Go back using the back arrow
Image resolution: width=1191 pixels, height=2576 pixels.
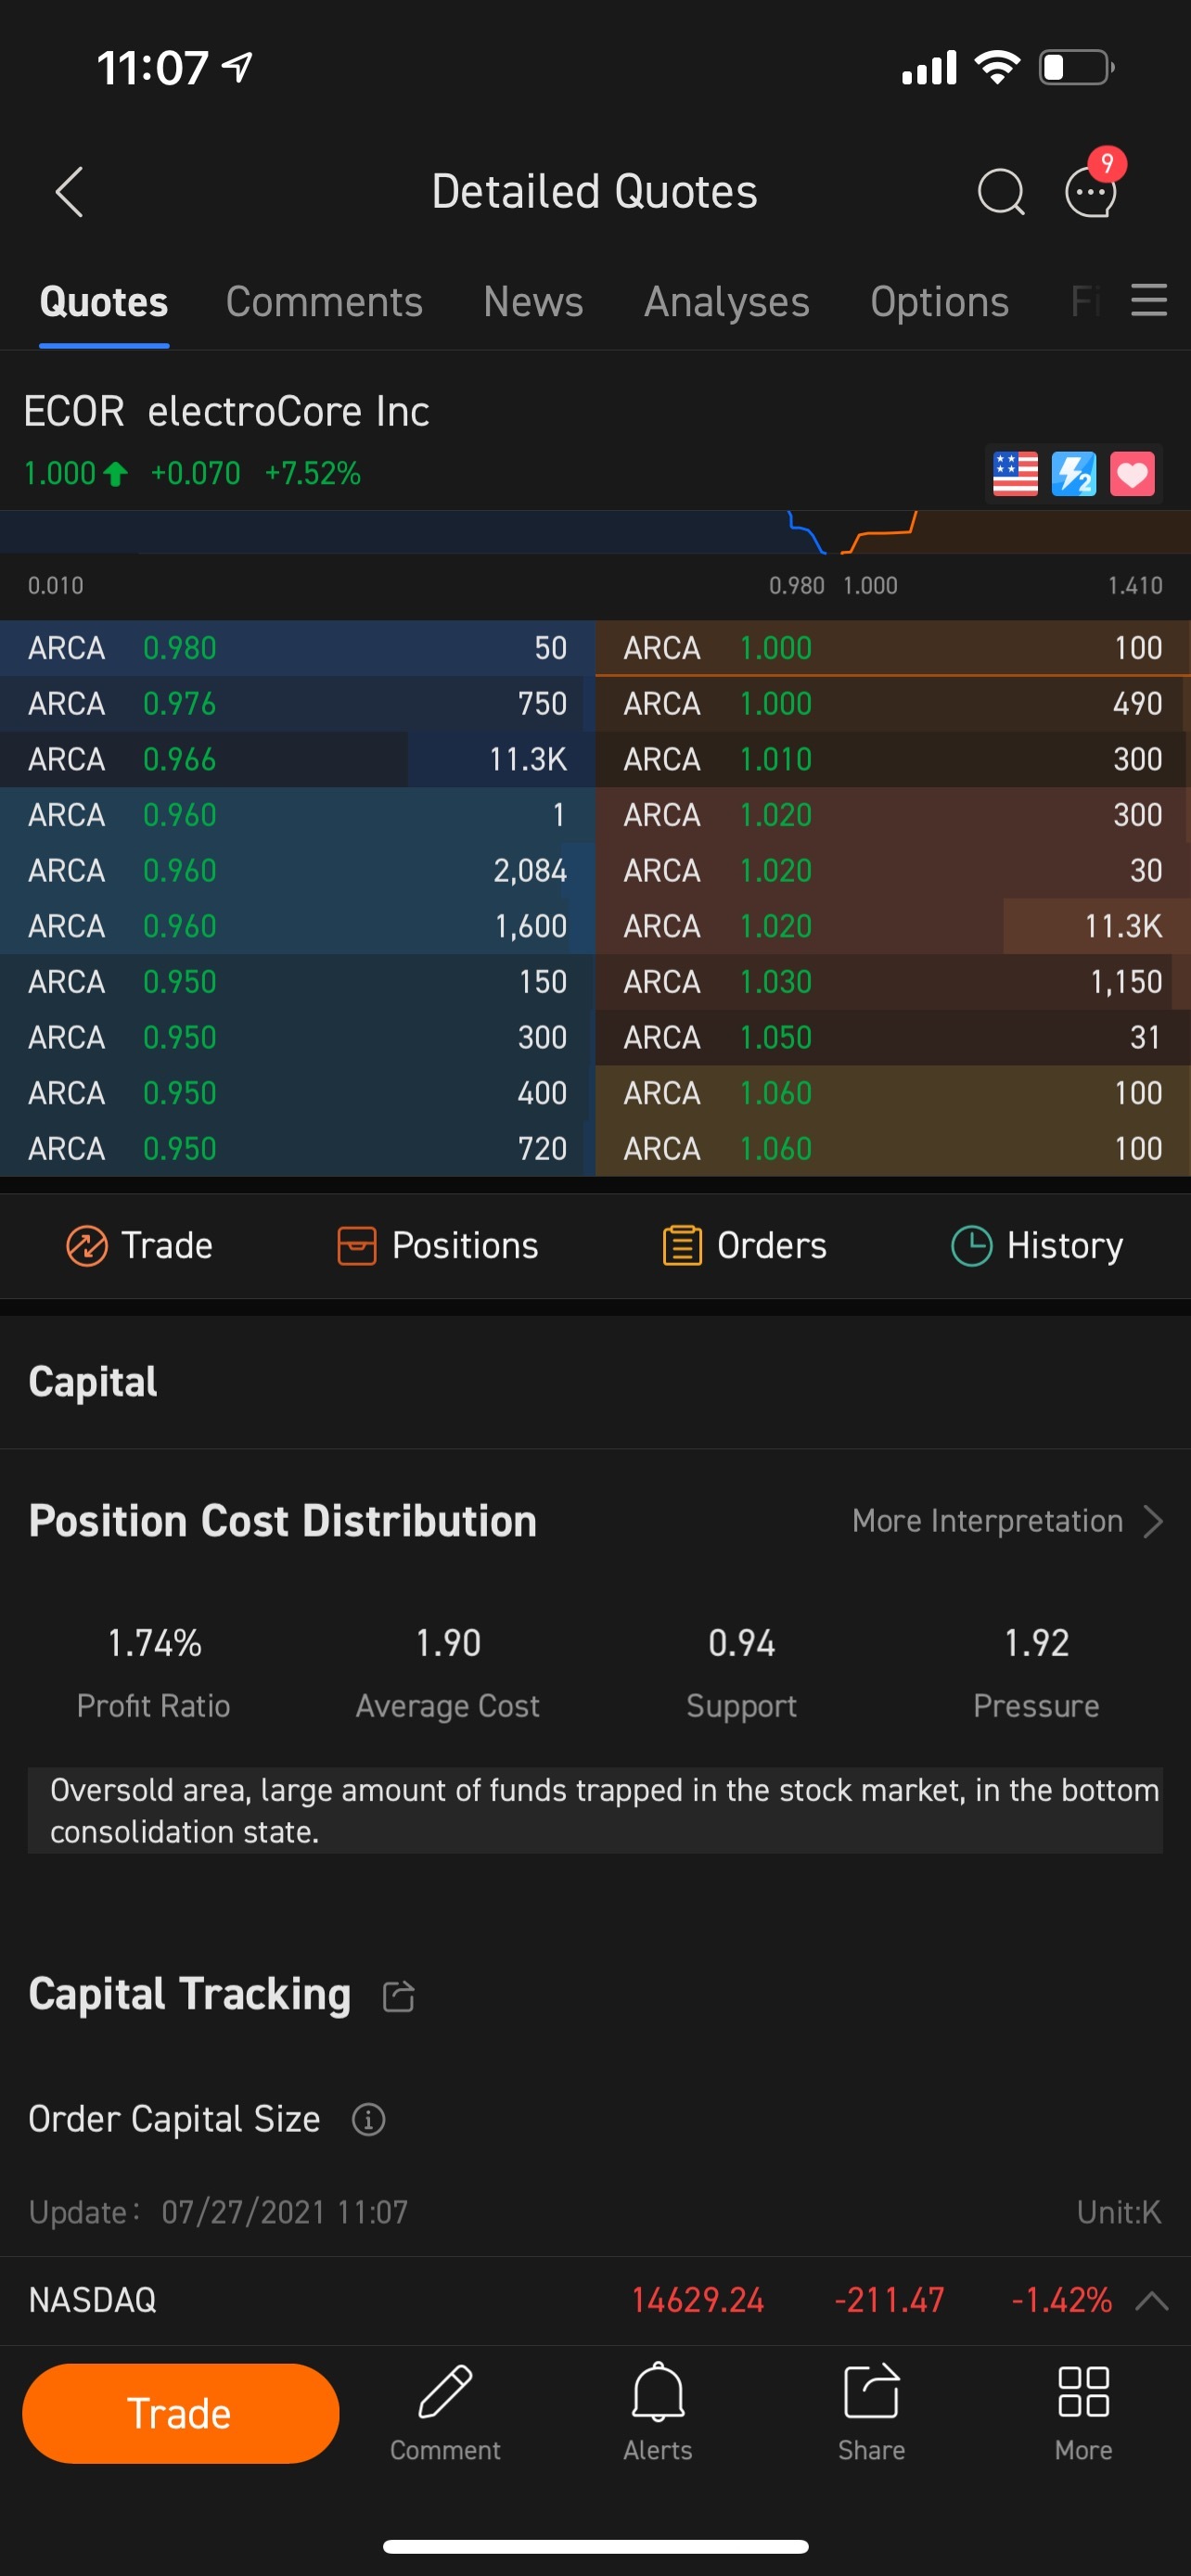(69, 191)
